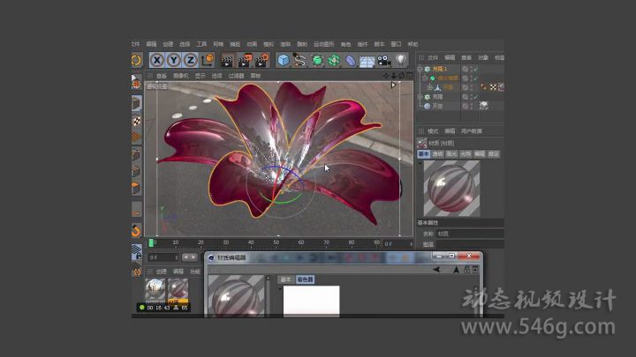Open the render settings icon
636x357 pixels.
(x=263, y=61)
